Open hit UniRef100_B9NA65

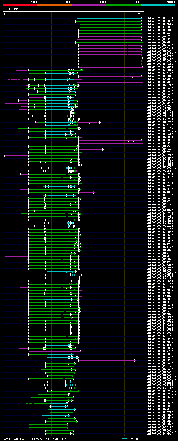160,33
